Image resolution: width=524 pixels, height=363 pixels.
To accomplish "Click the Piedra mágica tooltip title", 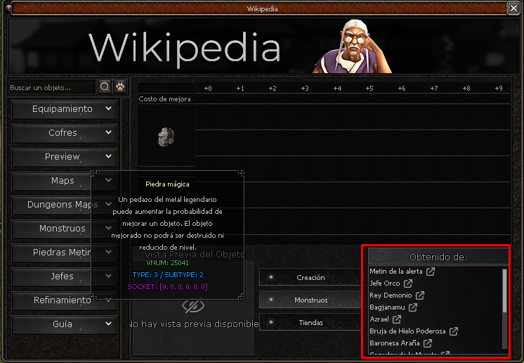I will pyautogui.click(x=167, y=184).
